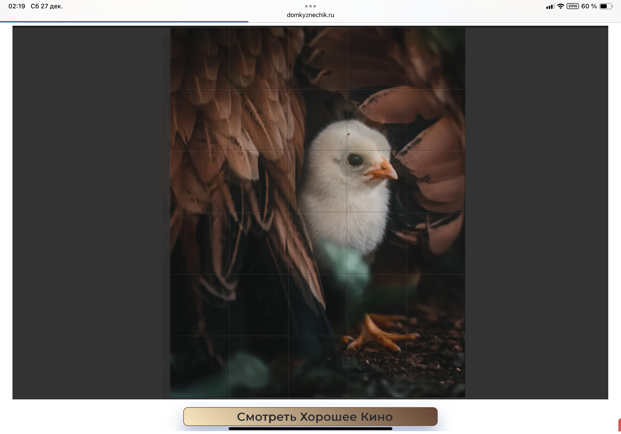Tap the 60 % battery percentage

(588, 6)
